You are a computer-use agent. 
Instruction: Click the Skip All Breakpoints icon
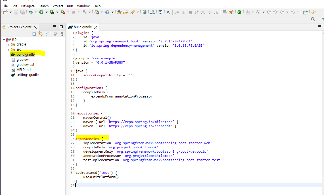(169, 12)
